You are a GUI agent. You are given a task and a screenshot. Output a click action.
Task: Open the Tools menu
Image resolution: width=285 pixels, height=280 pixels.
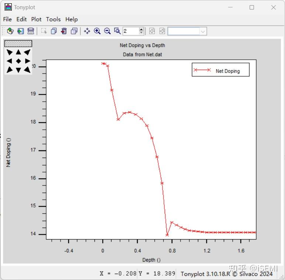click(53, 19)
